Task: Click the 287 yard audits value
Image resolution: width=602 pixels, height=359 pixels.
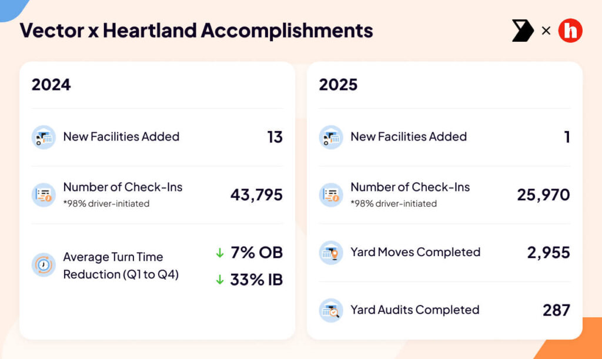Action: 556,310
